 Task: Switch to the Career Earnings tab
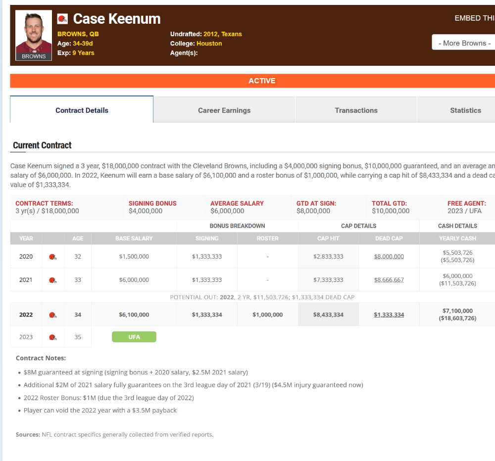224,110
